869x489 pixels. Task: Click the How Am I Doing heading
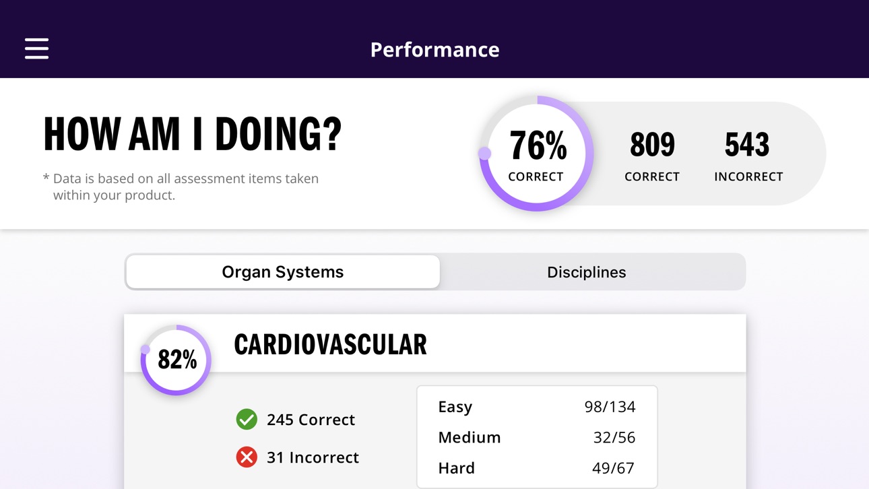click(193, 133)
